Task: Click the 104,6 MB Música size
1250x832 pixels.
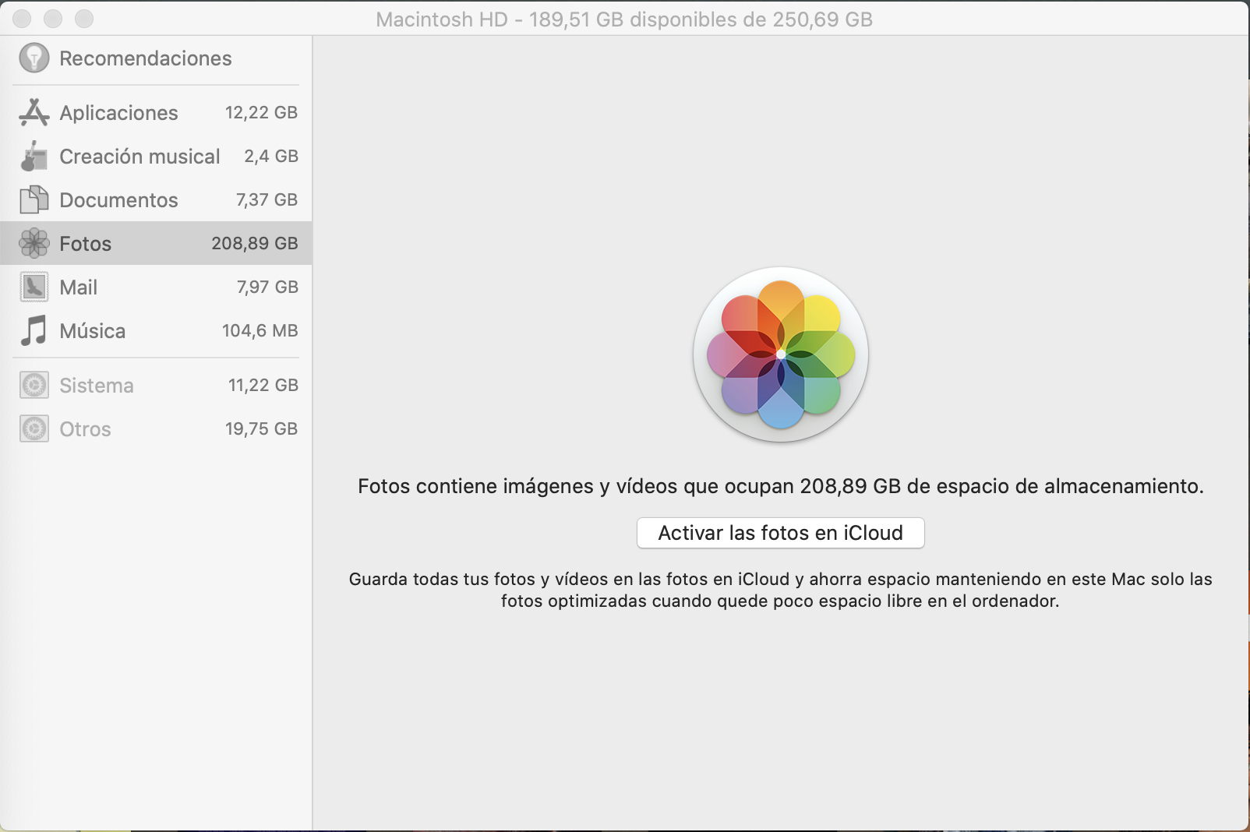Action: pyautogui.click(x=260, y=330)
